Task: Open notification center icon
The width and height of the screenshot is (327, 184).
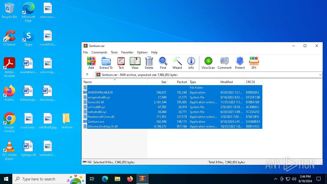Action: (x=319, y=179)
